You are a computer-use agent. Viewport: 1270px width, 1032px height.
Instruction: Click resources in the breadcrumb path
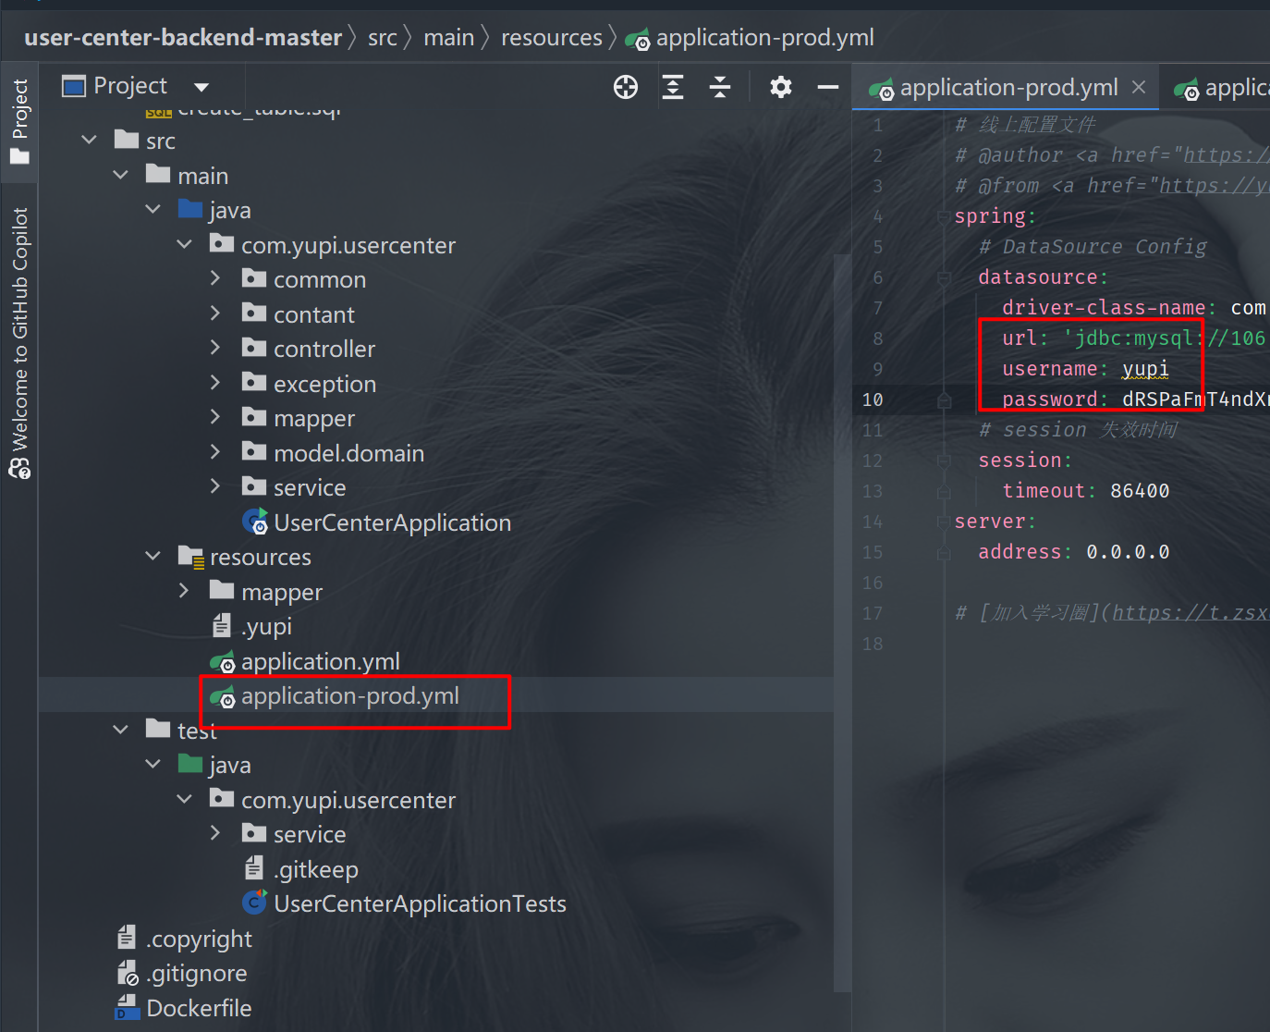coord(551,38)
